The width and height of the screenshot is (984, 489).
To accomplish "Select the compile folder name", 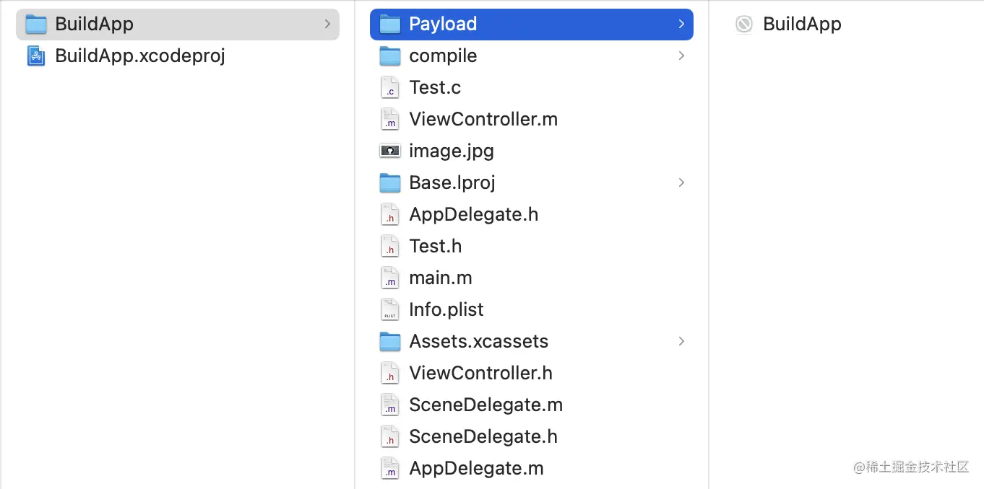I will point(443,56).
